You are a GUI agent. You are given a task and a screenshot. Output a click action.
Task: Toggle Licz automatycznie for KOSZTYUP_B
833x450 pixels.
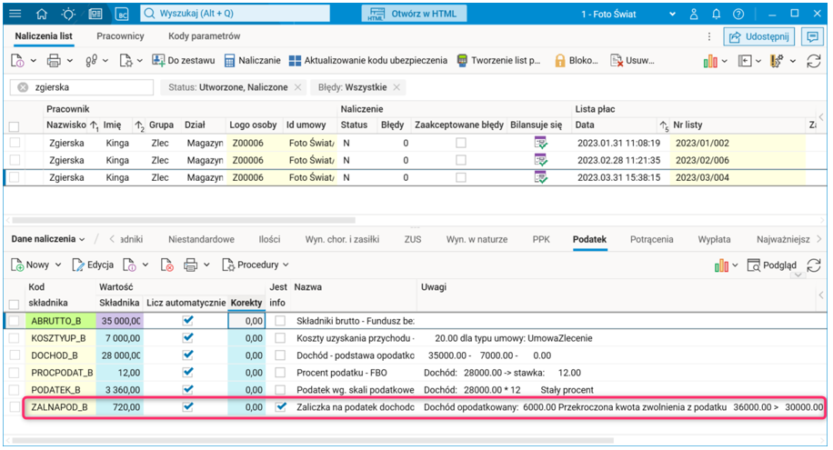[187, 338]
